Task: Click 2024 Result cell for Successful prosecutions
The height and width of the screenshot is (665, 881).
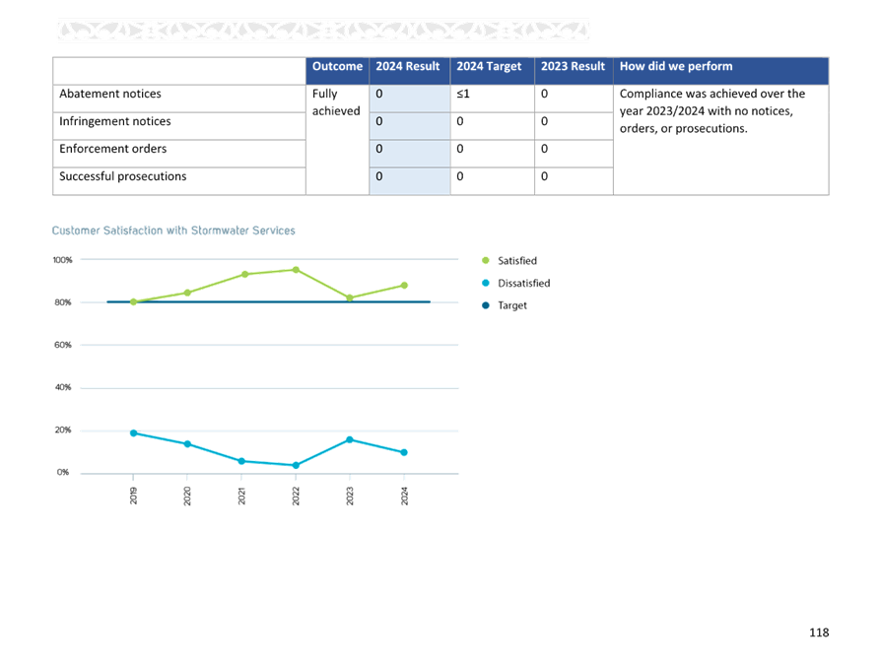Action: coord(410,181)
